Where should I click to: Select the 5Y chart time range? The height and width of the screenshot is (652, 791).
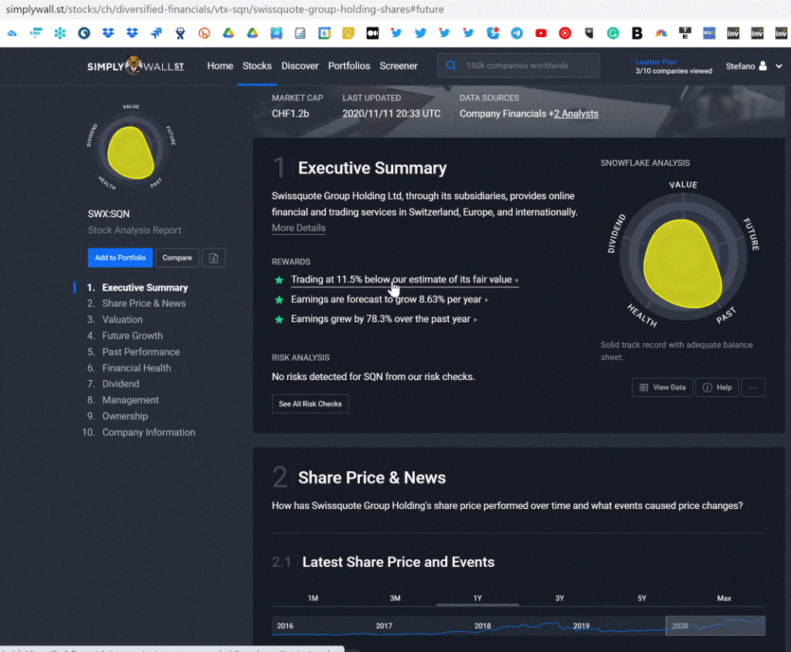coord(642,599)
